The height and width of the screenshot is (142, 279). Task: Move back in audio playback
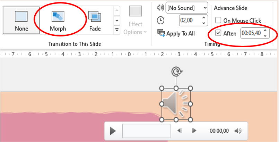click(180, 131)
